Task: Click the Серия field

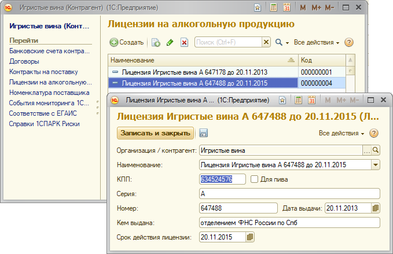Action: click(290, 194)
